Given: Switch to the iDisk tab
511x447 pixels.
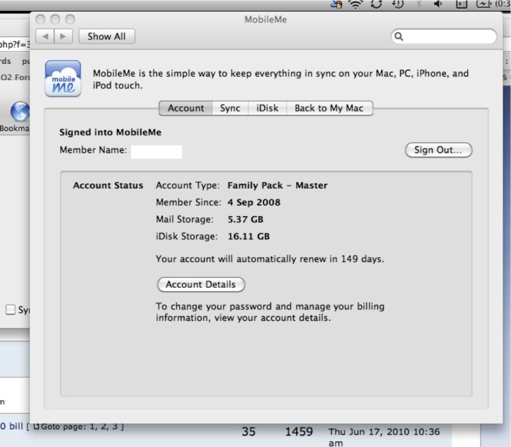Looking at the screenshot, I should click(267, 108).
